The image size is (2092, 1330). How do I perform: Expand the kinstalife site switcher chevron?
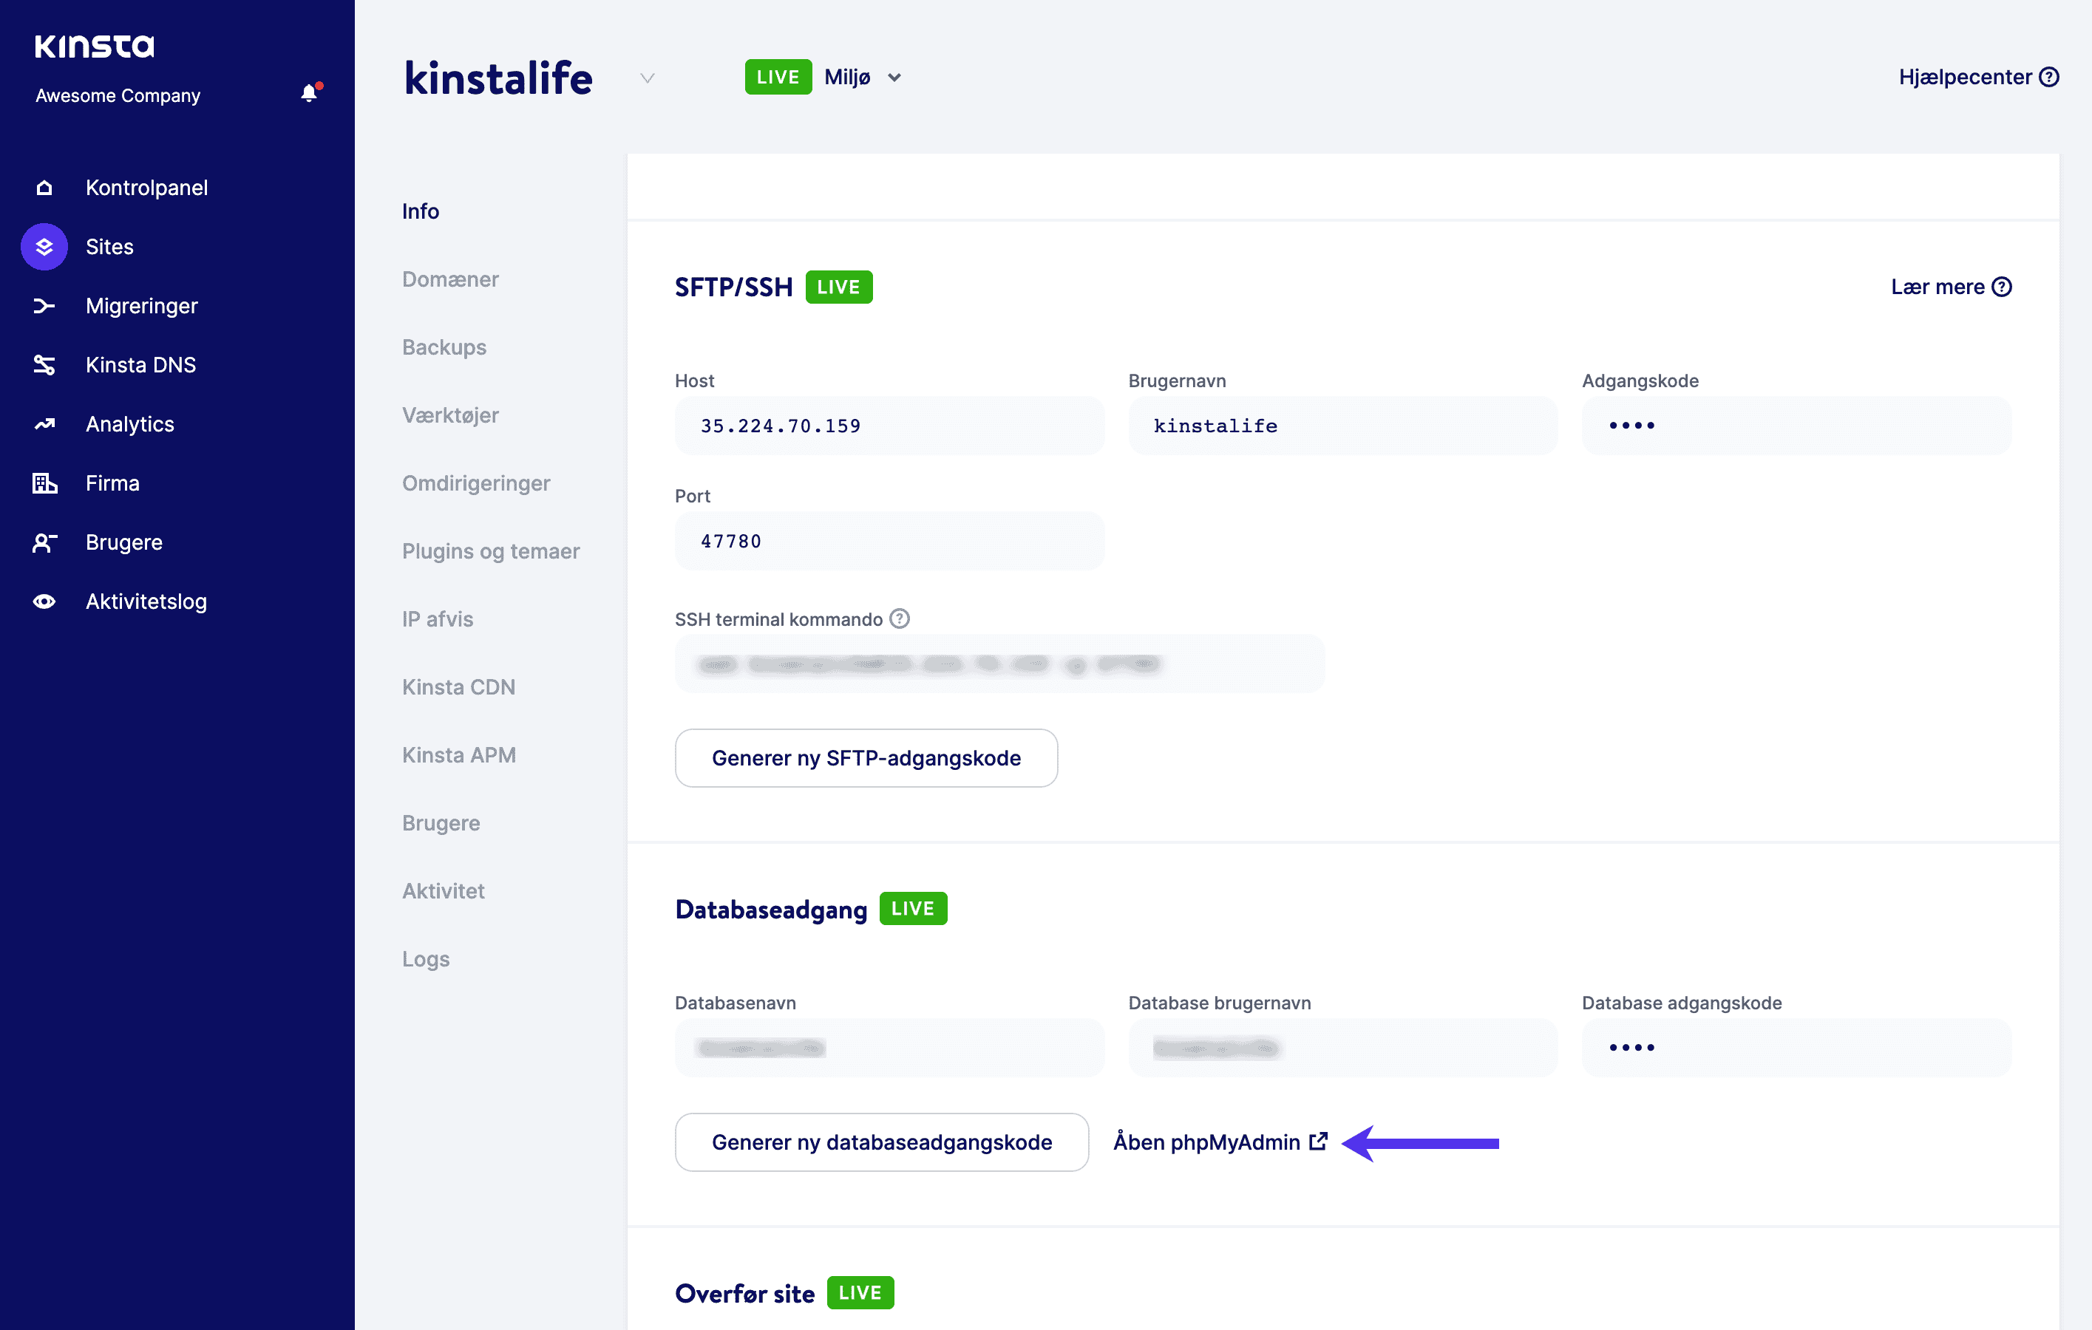648,78
